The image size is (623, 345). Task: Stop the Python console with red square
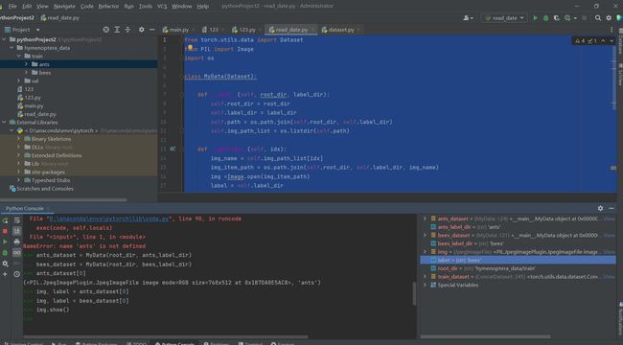click(5, 231)
